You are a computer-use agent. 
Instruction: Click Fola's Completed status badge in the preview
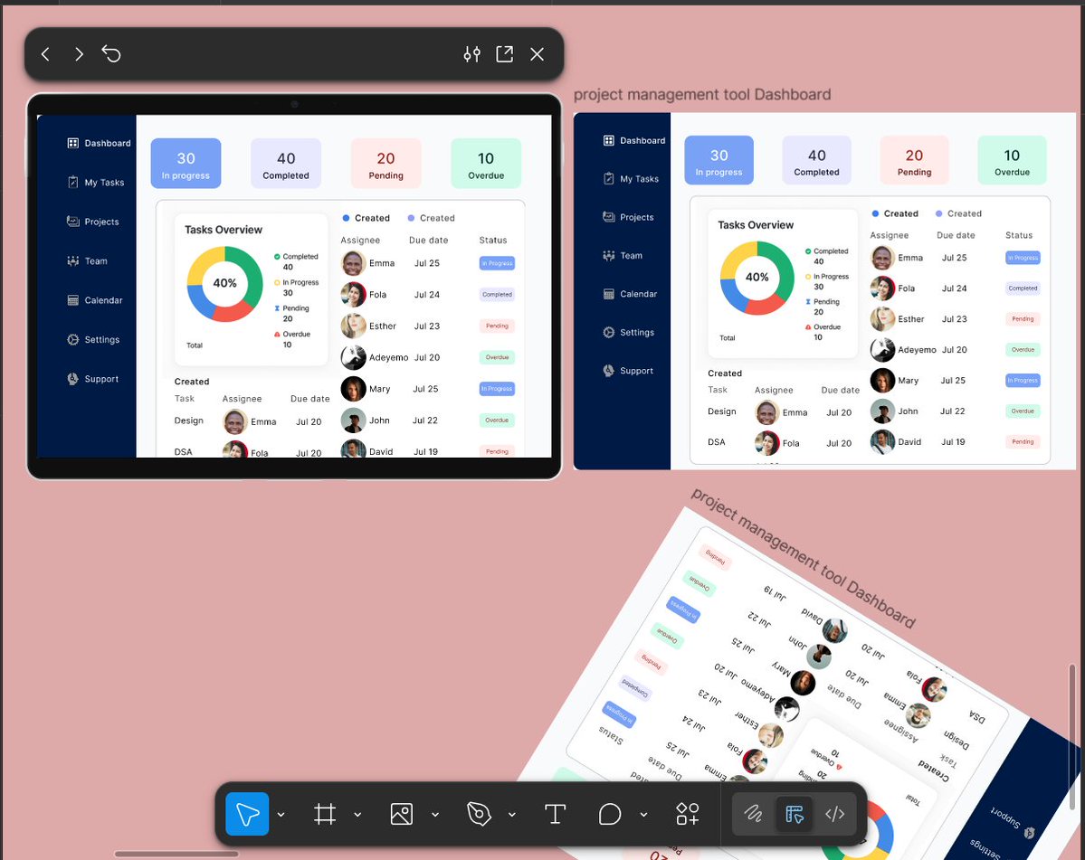[x=497, y=295]
